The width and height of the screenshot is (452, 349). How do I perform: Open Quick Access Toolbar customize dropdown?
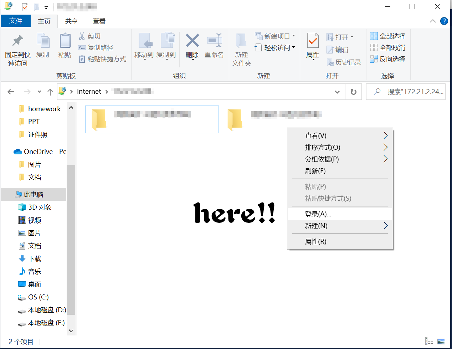(x=46, y=7)
